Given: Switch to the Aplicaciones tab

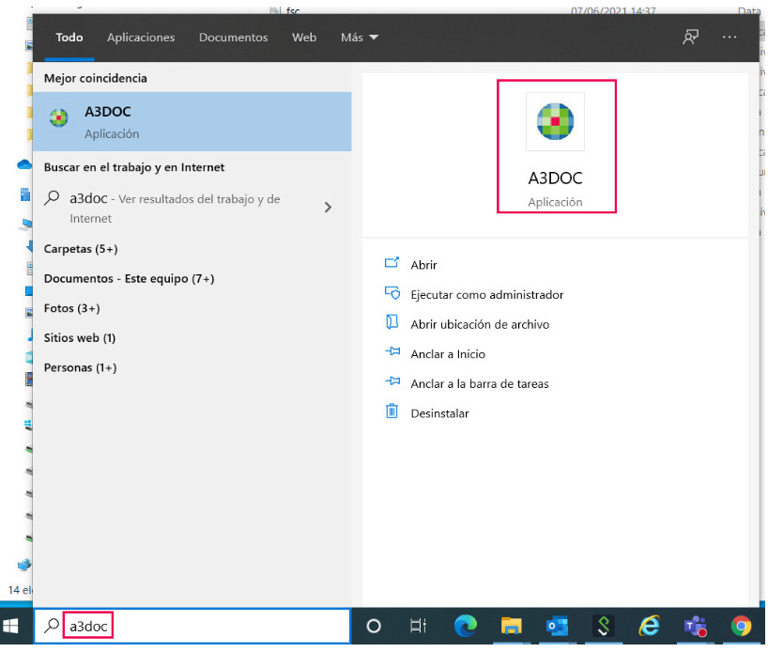Looking at the screenshot, I should [141, 38].
